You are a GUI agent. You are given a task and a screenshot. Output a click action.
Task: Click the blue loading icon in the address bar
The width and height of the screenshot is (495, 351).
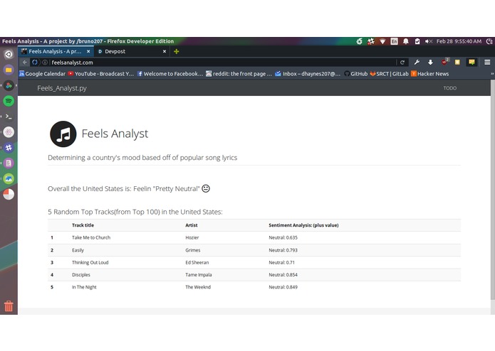pos(35,63)
